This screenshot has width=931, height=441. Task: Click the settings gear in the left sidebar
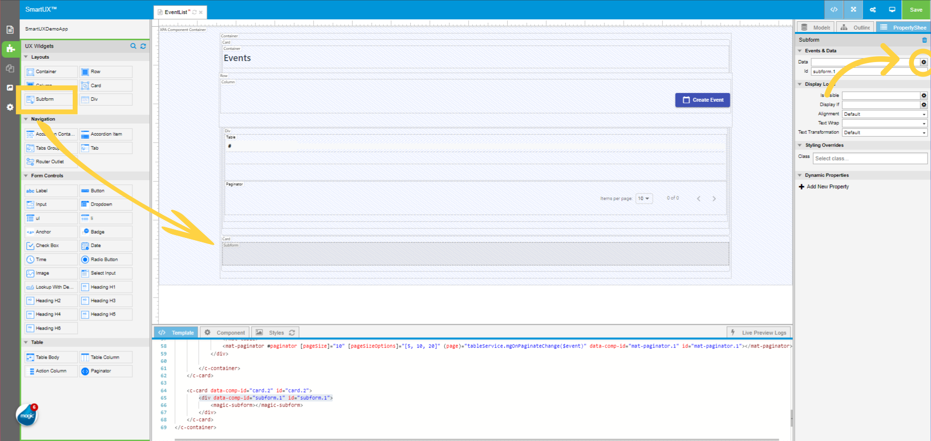(x=10, y=107)
